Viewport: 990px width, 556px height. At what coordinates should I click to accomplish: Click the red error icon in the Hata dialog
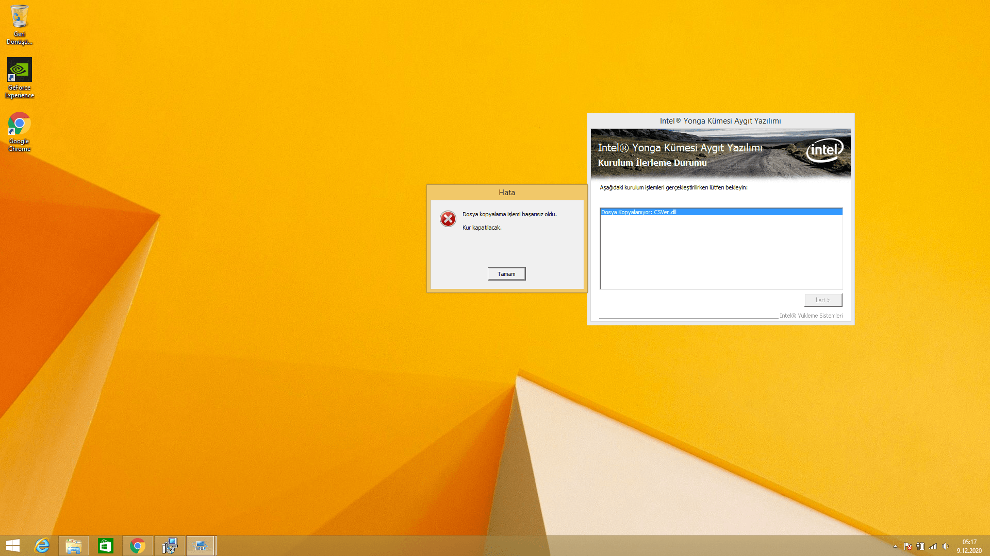[x=448, y=219]
